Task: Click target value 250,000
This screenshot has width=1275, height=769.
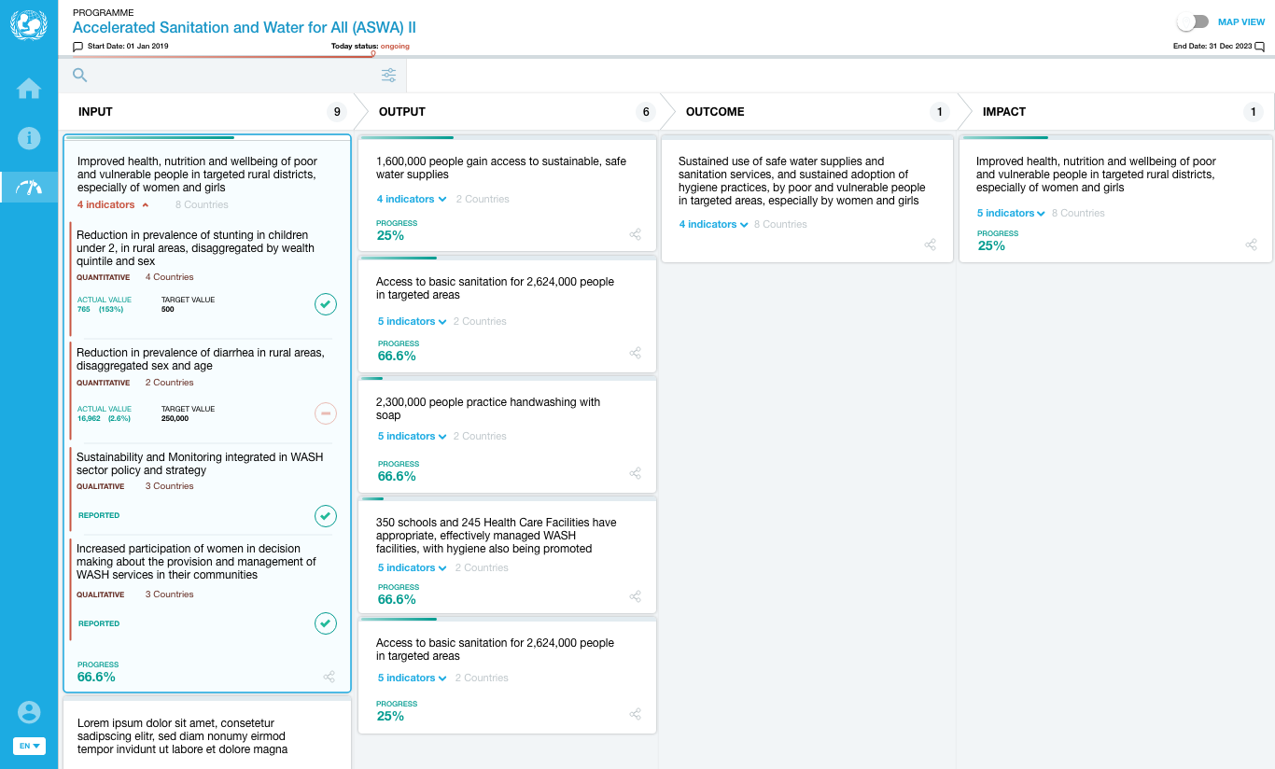Action: (175, 418)
